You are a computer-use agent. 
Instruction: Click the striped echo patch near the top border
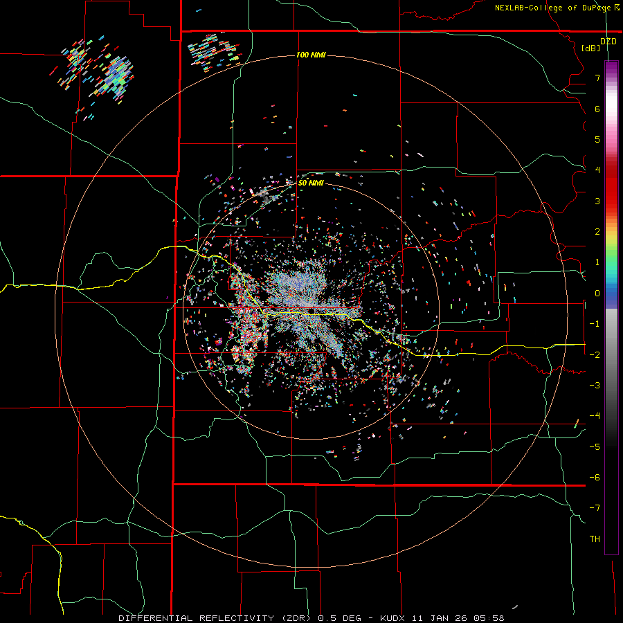click(214, 53)
